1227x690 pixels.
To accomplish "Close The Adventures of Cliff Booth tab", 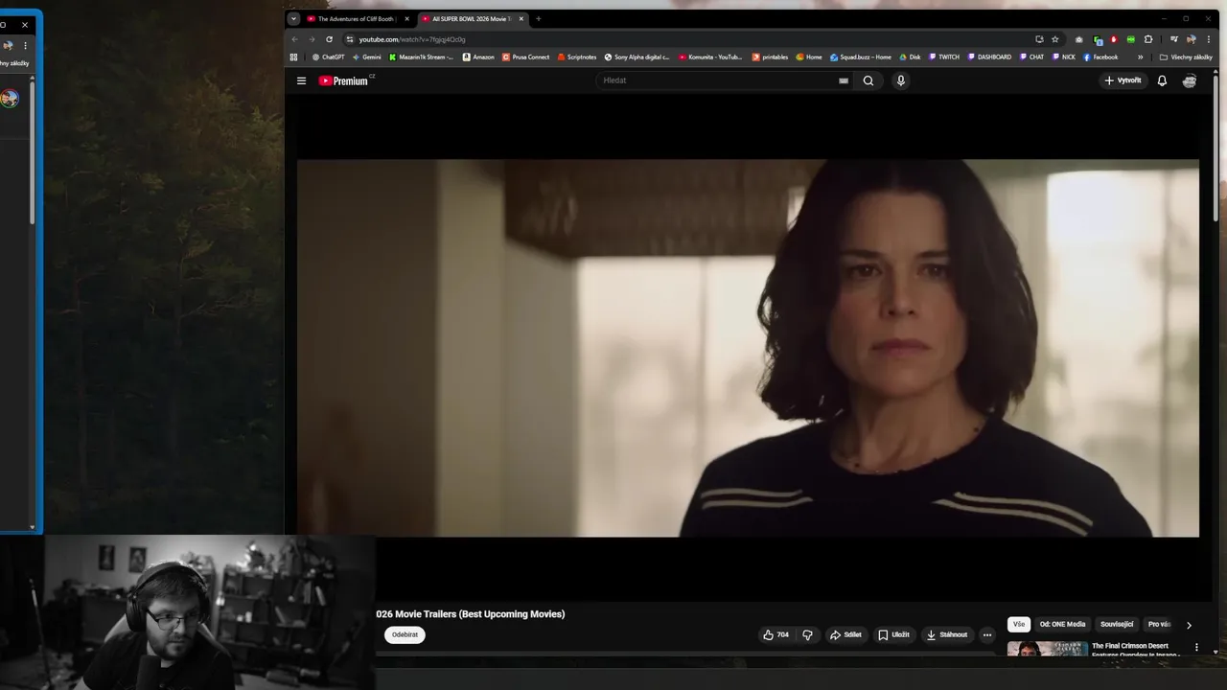I will tap(406, 18).
